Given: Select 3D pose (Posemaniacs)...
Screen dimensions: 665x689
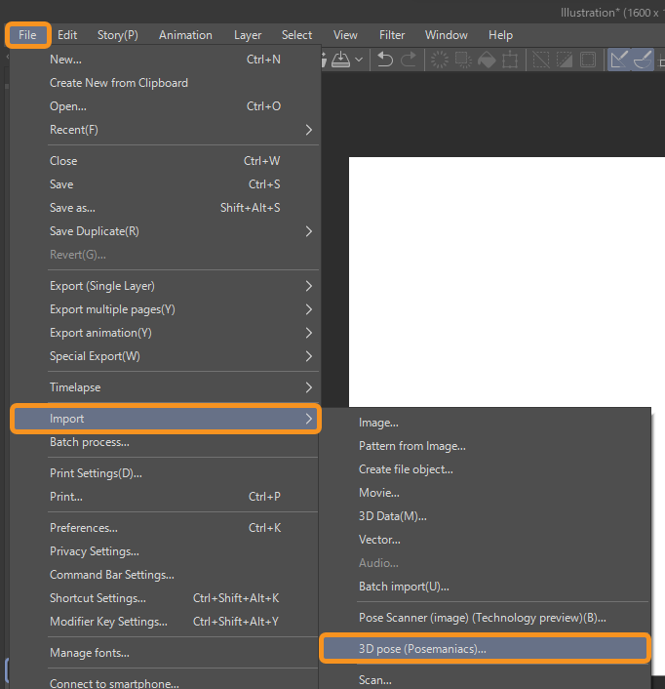Looking at the screenshot, I should pyautogui.click(x=486, y=649).
